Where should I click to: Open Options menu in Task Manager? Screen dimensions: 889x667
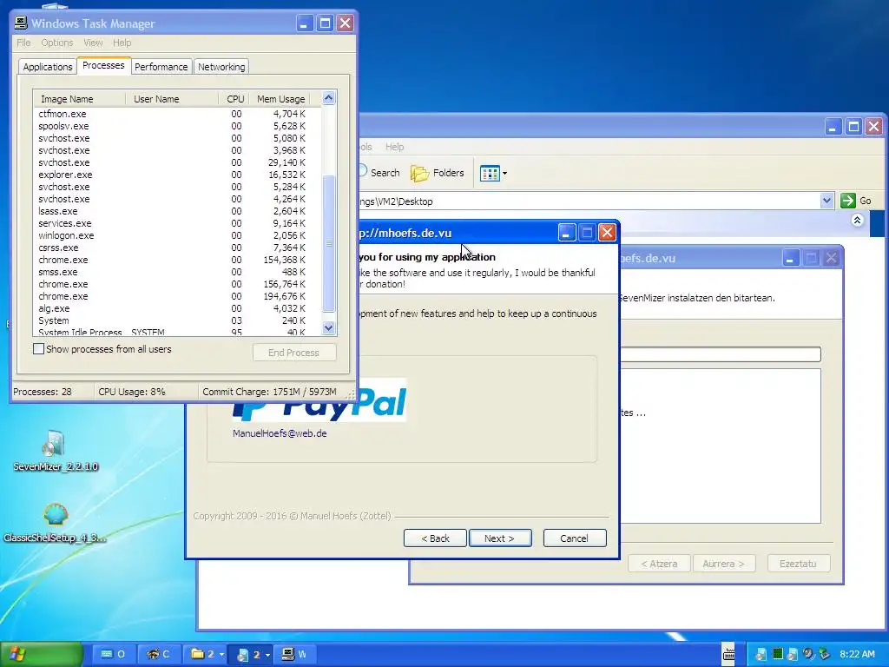pos(56,43)
